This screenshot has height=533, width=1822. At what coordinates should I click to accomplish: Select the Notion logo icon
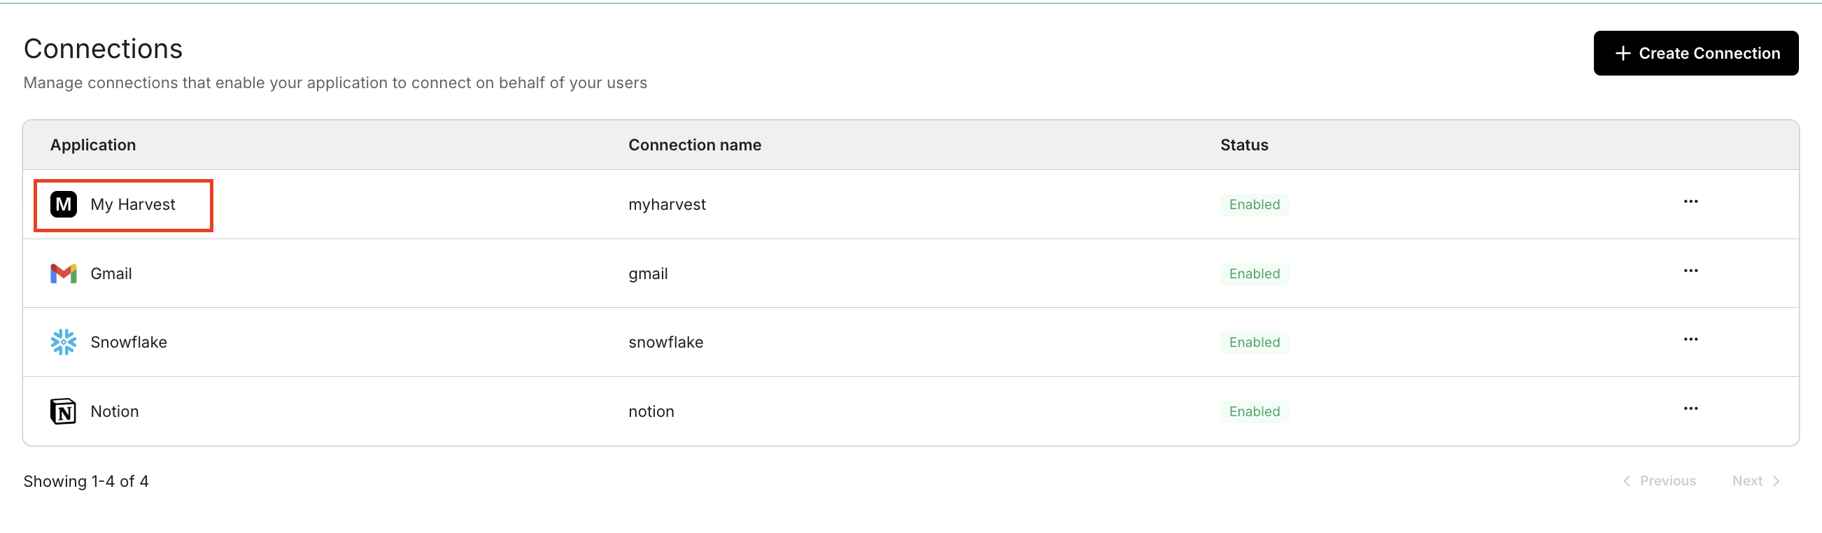[63, 411]
